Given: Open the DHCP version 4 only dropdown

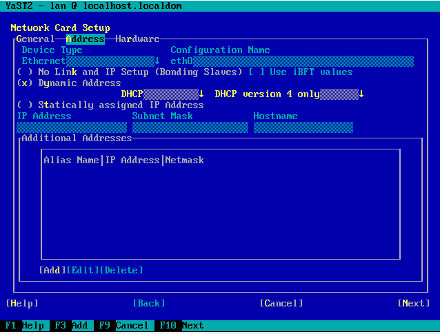Looking at the screenshot, I should point(290,94).
